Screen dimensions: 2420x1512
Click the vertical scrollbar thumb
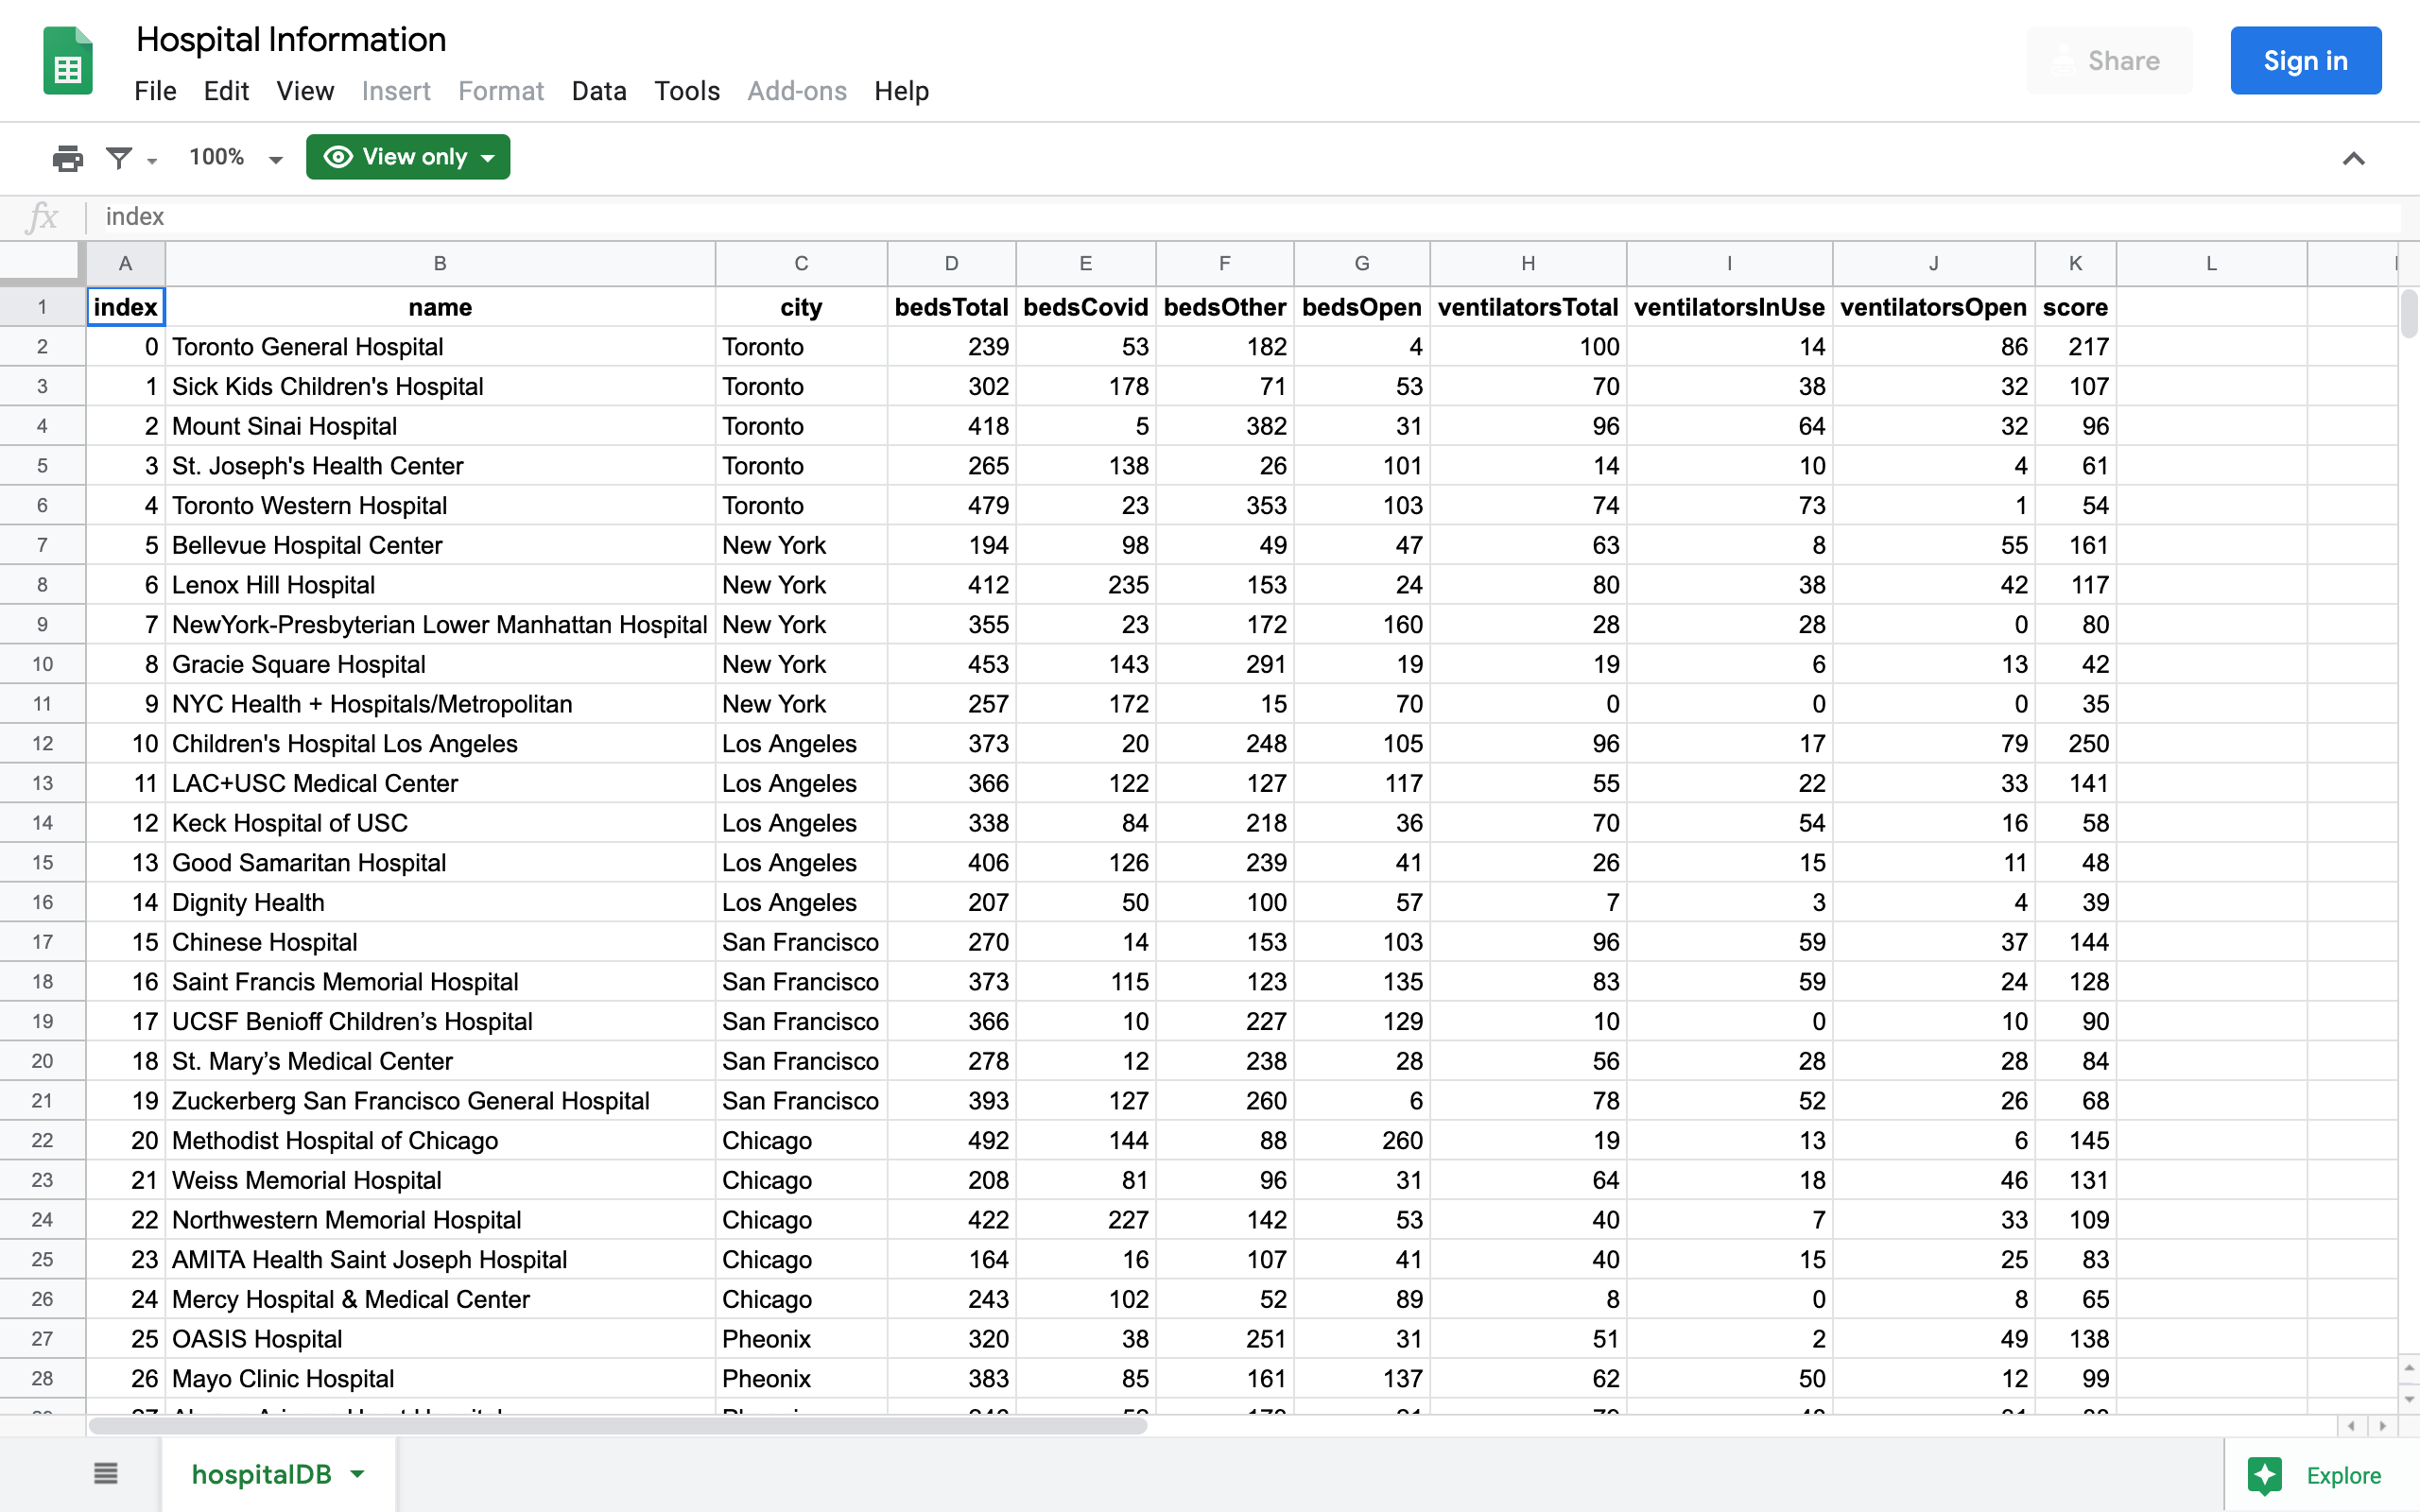click(2409, 313)
